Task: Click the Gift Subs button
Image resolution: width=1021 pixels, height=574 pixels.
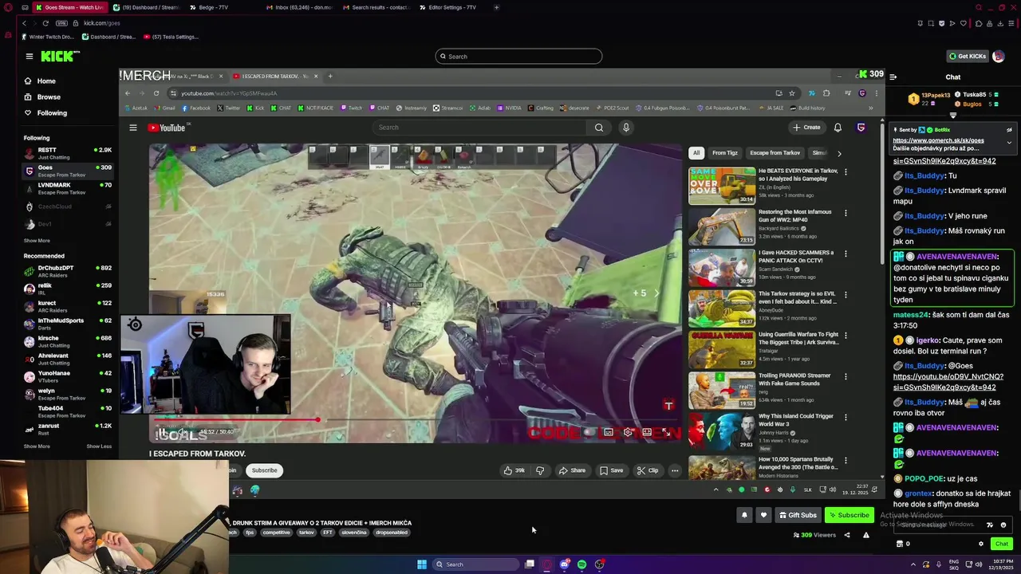Action: [798, 515]
